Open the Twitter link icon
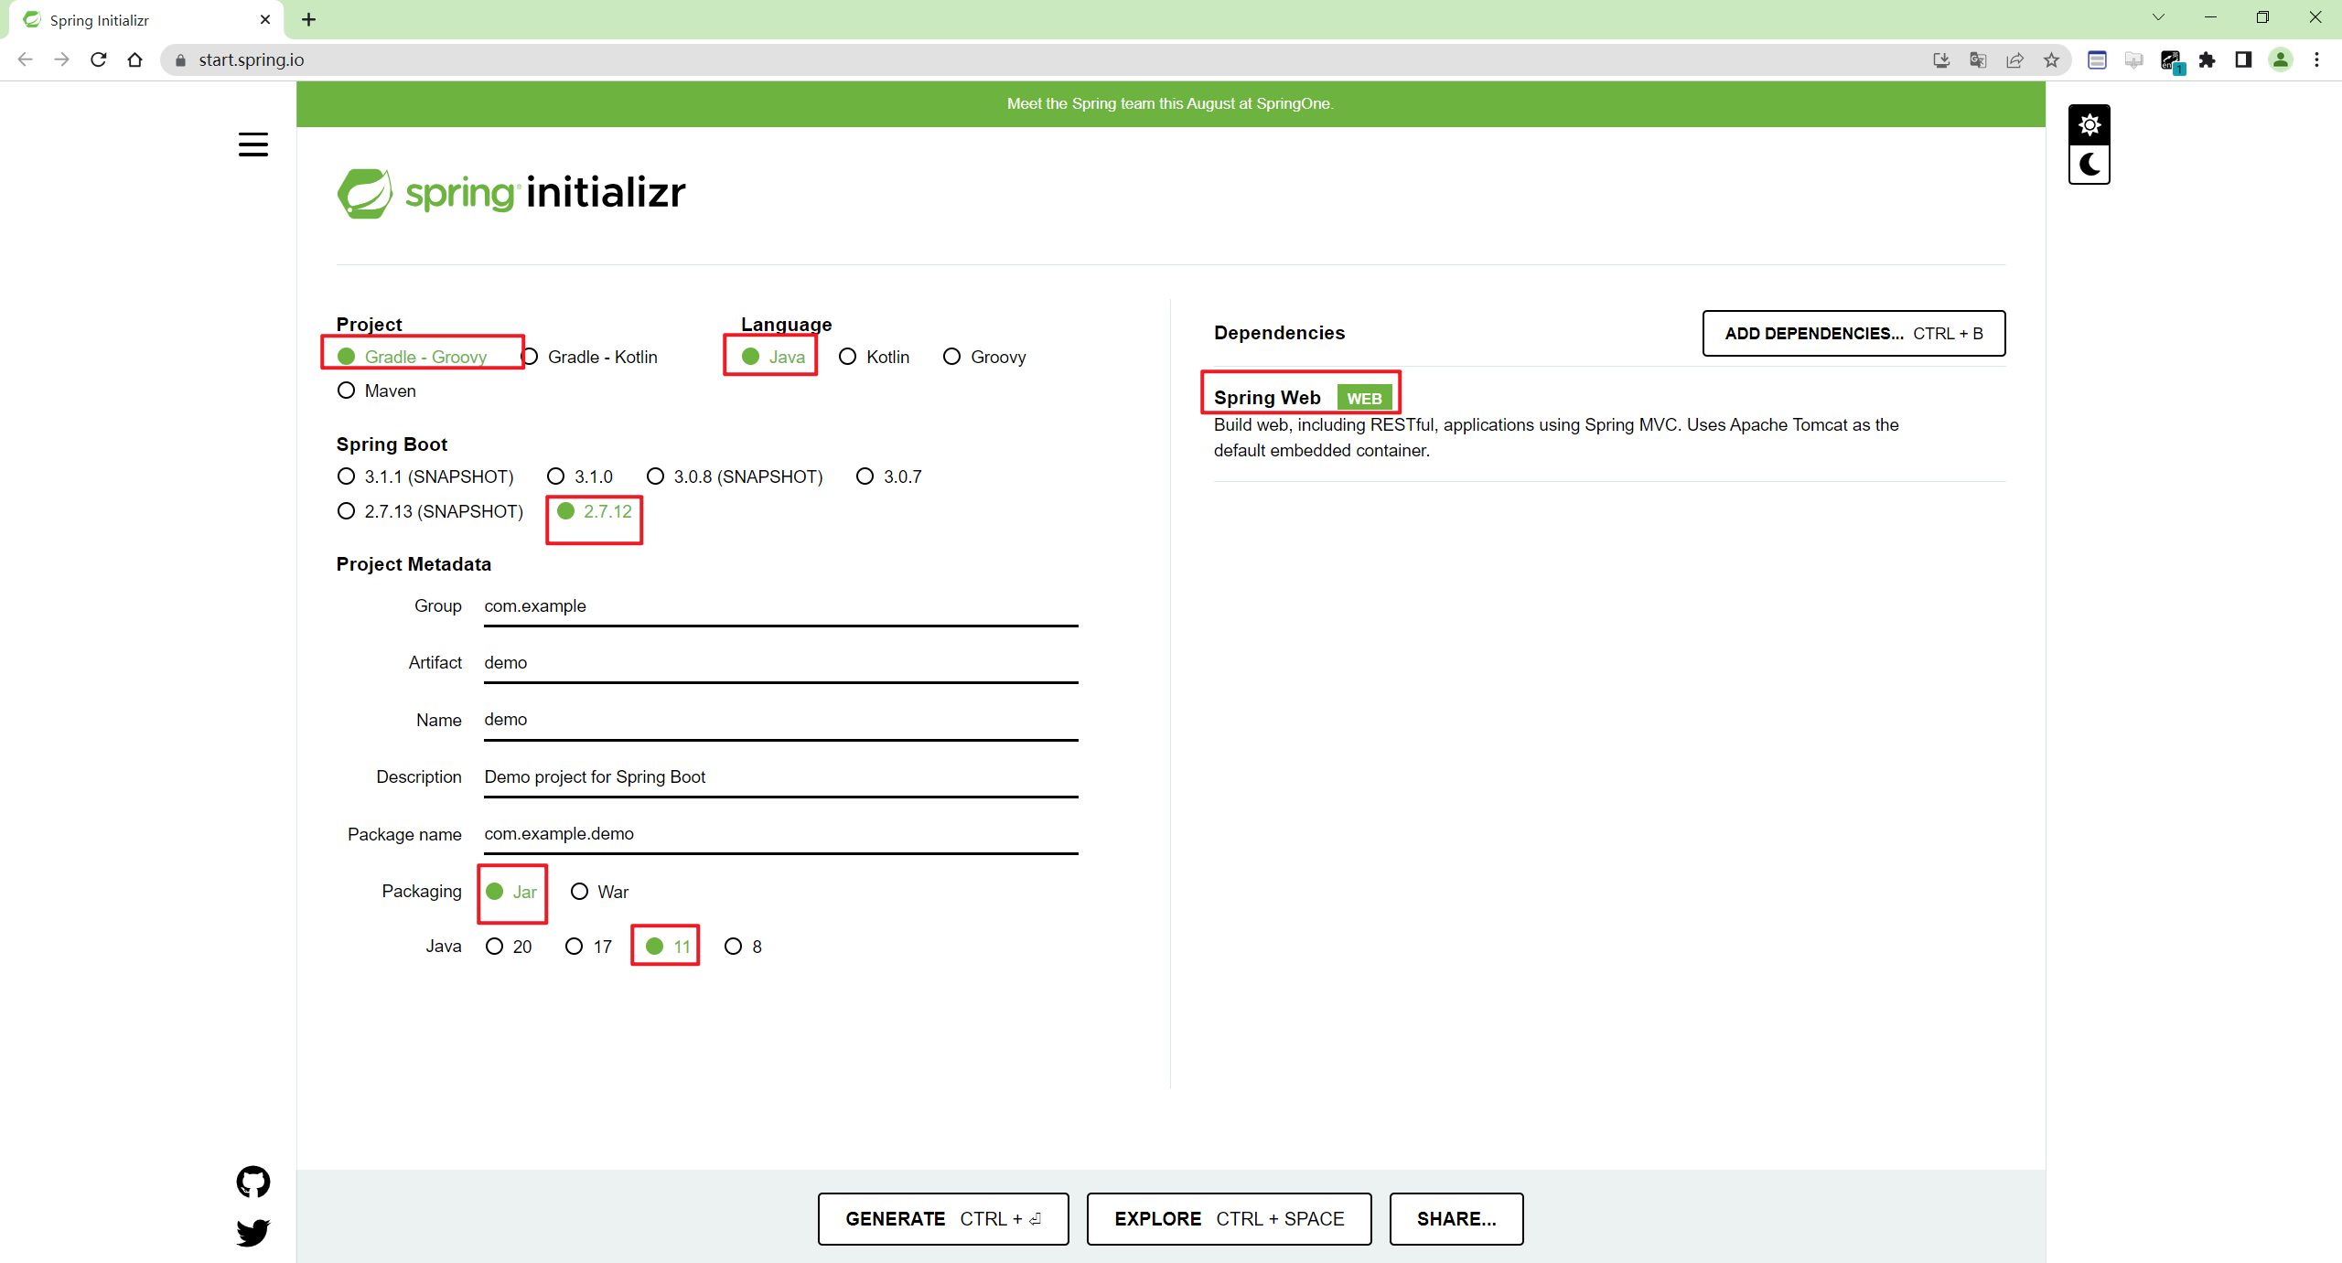 click(x=253, y=1232)
